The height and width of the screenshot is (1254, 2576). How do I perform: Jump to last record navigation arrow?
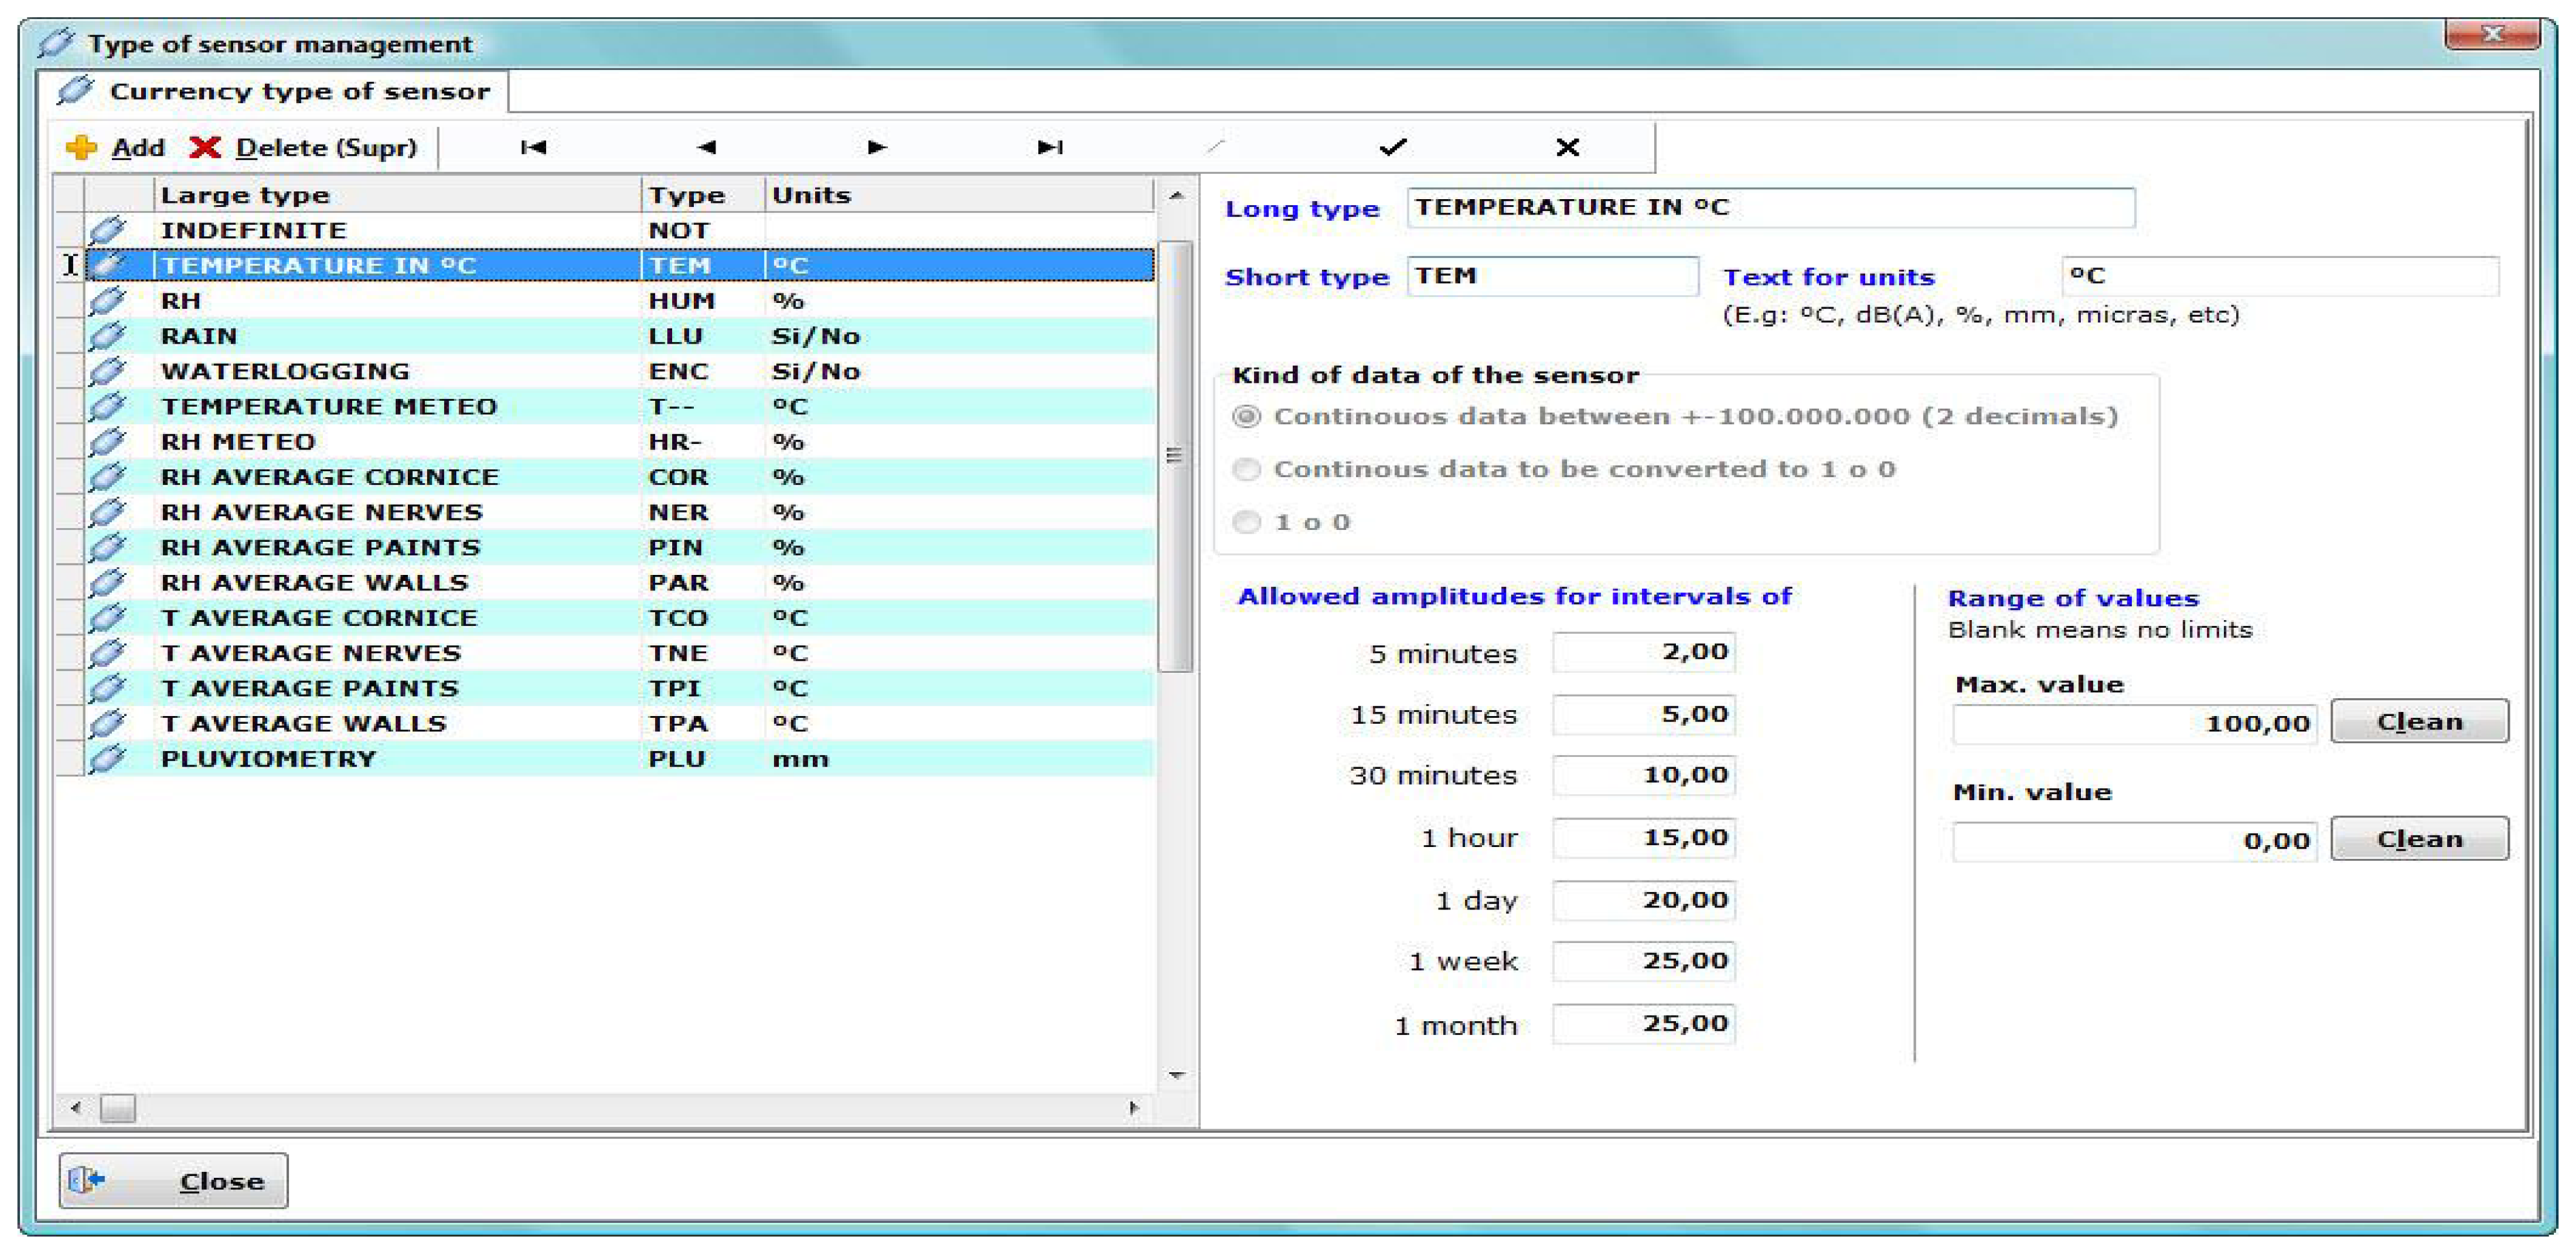[1049, 148]
